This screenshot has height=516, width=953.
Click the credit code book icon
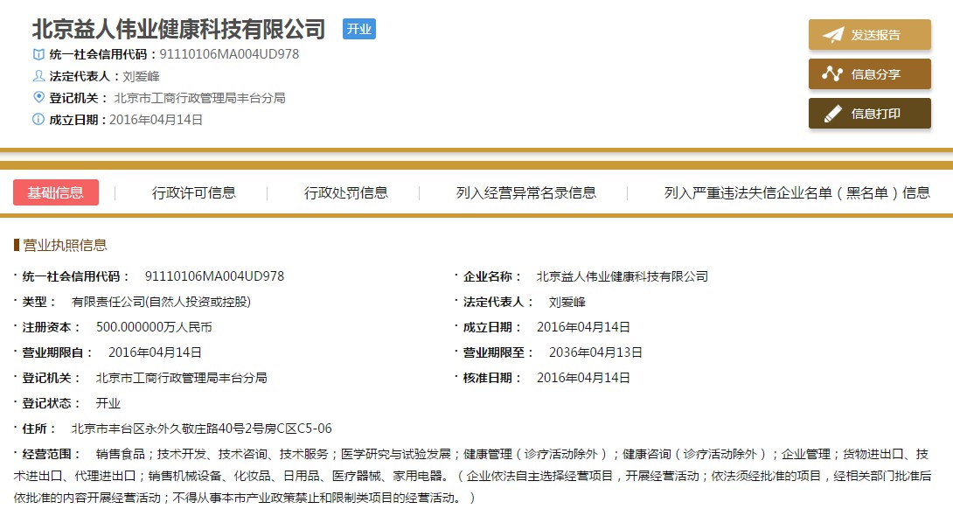pos(38,54)
